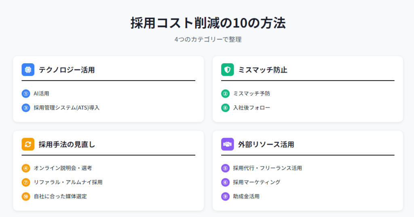Click the purple number ⑨ badge
Viewport: 414px width, 217px height.
tap(225, 196)
